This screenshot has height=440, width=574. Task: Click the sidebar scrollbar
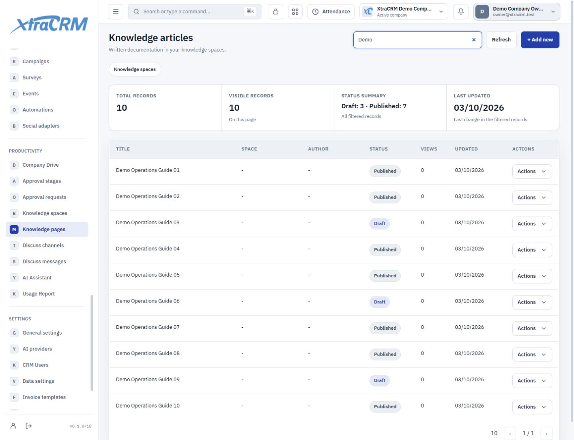click(x=92, y=343)
